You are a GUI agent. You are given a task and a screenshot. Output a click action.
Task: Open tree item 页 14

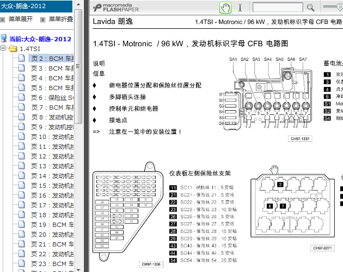click(x=52, y=176)
